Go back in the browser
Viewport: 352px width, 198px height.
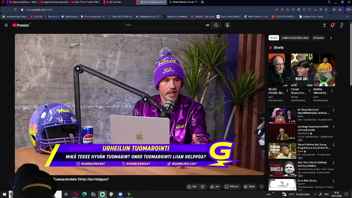pos(3,10)
